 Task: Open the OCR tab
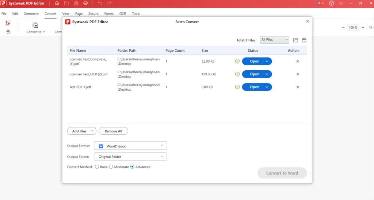click(x=123, y=13)
